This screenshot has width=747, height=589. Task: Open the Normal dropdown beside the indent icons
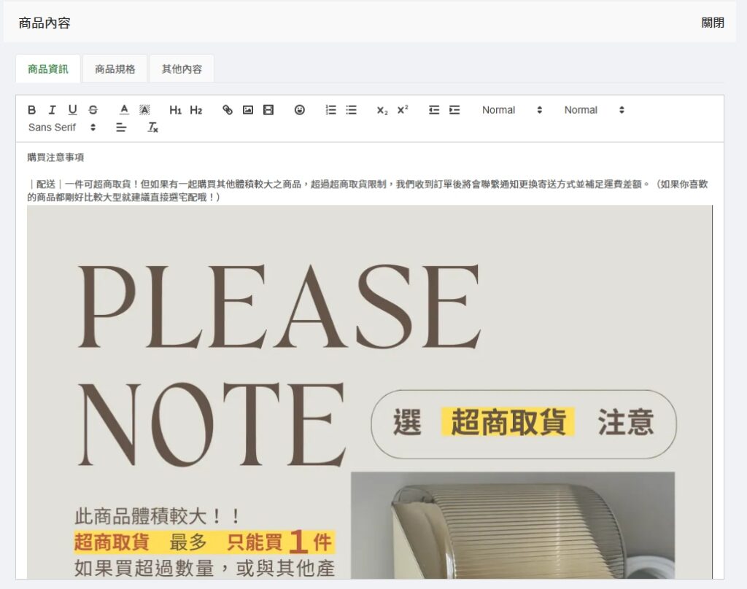(512, 110)
